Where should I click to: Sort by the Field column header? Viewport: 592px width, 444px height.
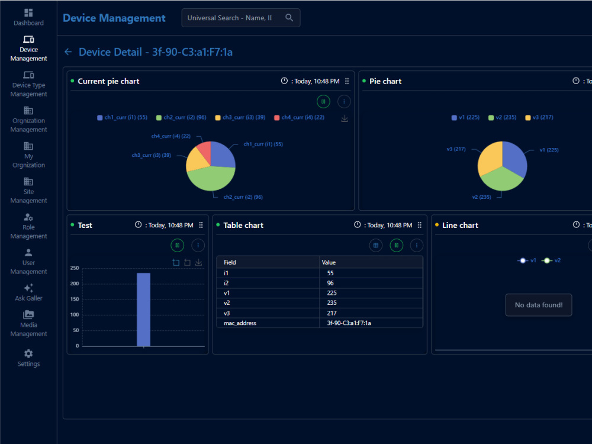268,262
